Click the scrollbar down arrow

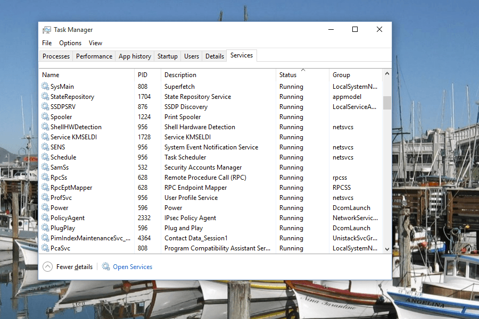tap(387, 249)
